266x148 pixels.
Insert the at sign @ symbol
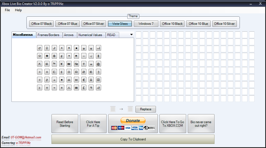point(98,64)
